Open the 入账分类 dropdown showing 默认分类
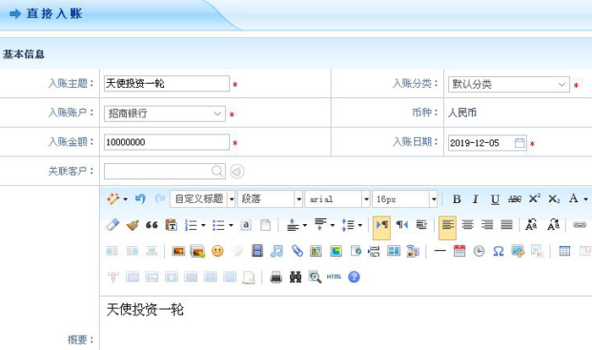 508,85
